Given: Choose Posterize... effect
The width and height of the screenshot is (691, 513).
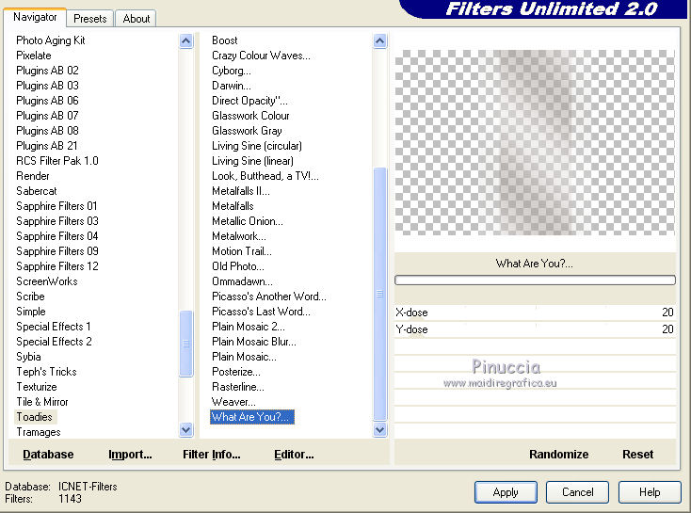Looking at the screenshot, I should point(236,372).
